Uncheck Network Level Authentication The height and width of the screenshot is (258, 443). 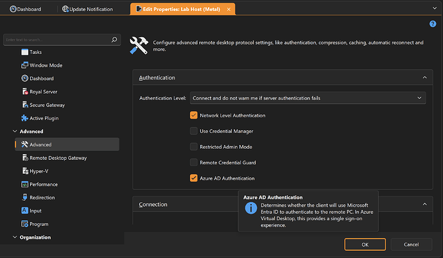(194, 116)
